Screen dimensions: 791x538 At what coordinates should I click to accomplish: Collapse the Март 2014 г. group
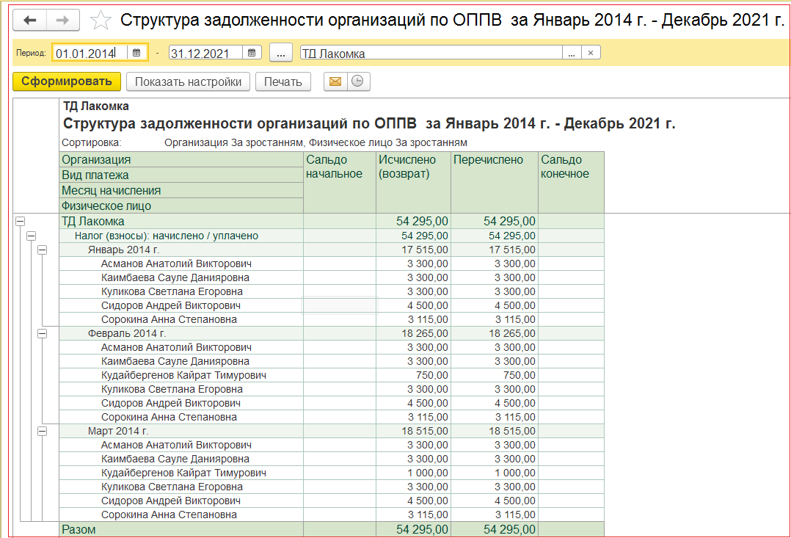[42, 431]
